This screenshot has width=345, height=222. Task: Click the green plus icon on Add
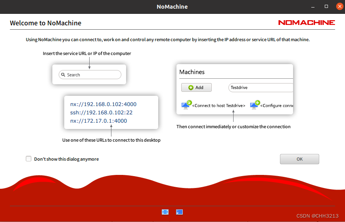pos(191,87)
